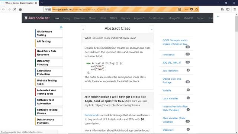Click the browser forward arrow button
238x134 pixels.
click(x=9, y=9)
